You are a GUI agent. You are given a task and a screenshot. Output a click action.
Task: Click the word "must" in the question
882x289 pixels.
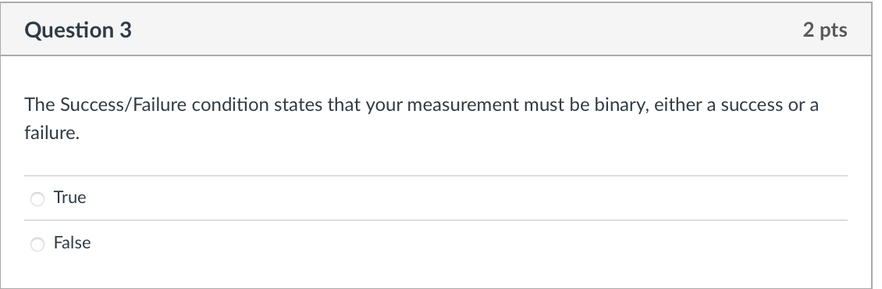tap(544, 105)
